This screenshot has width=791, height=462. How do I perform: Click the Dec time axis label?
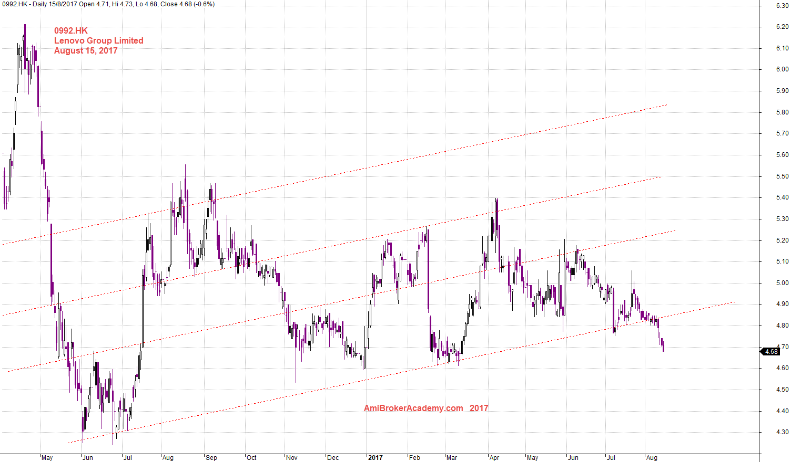[332, 458]
